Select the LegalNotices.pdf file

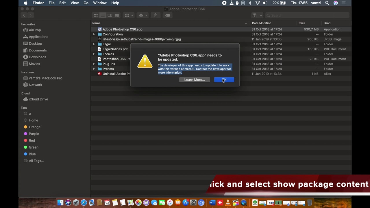(x=115, y=49)
